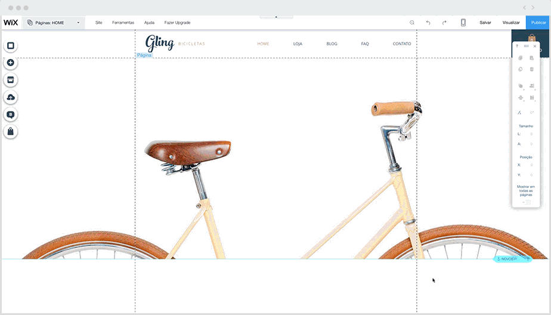This screenshot has width=551, height=315.
Task: Click the rotation degrees field
Action: (532, 113)
